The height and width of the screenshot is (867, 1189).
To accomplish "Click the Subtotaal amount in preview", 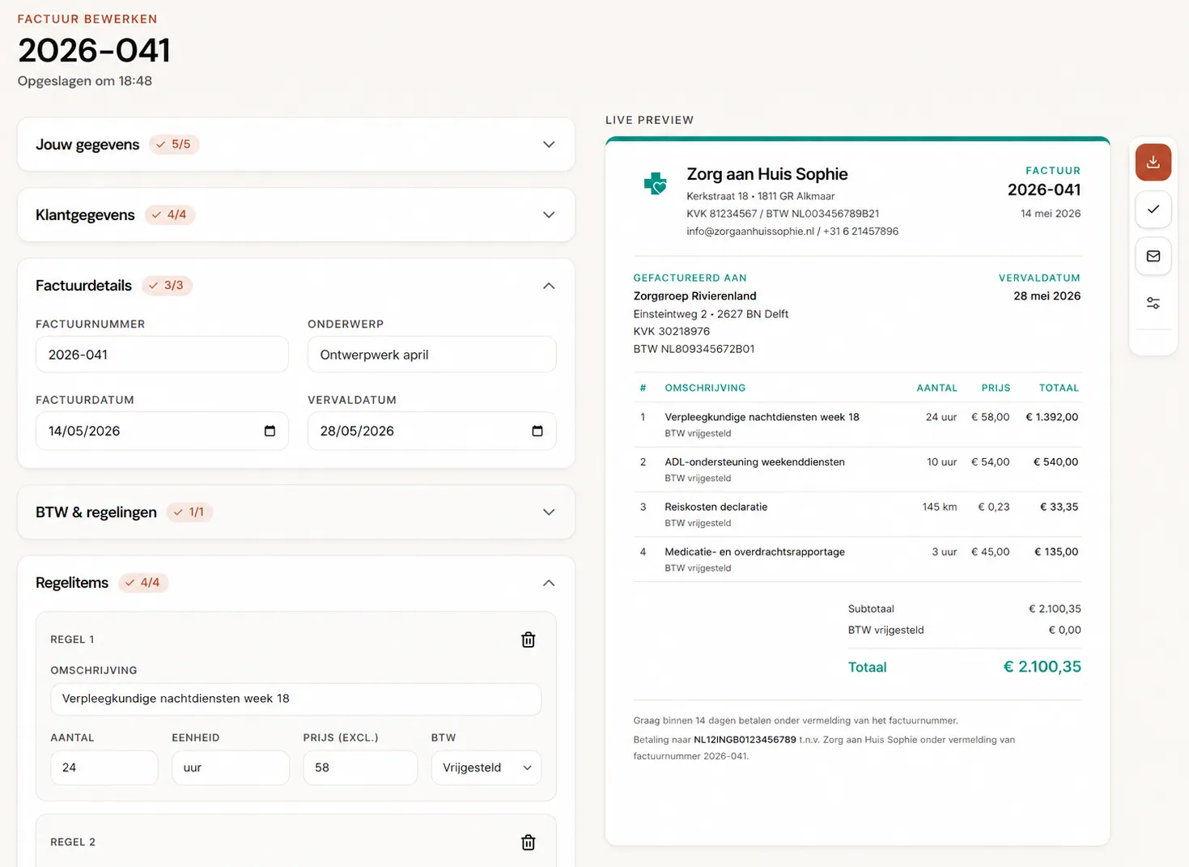I will pos(1055,609).
